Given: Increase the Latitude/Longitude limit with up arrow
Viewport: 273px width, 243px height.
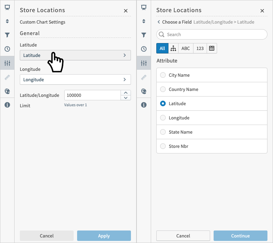Looking at the screenshot, I should [125, 93].
